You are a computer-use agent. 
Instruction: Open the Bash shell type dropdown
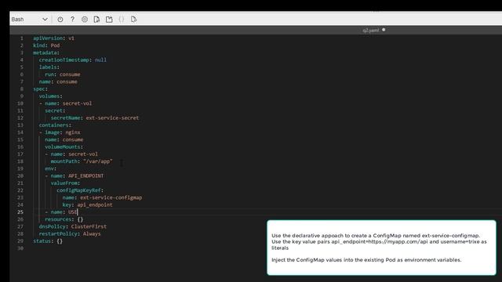click(x=30, y=19)
